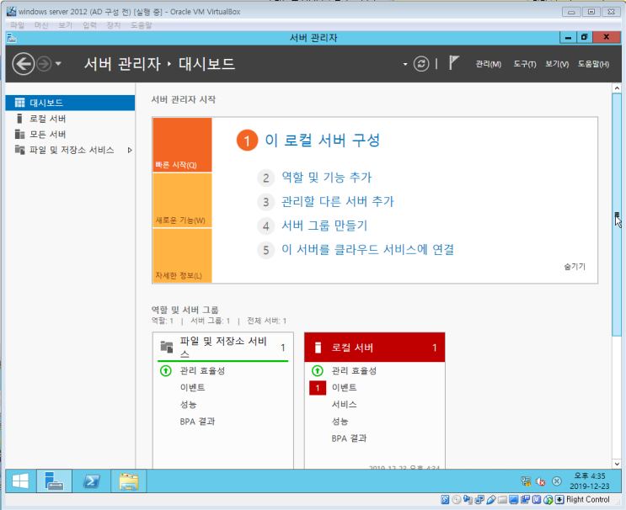Click 이벤트 in the 로컬 서버 tile
Screen dimensions: 626x510
(344, 388)
